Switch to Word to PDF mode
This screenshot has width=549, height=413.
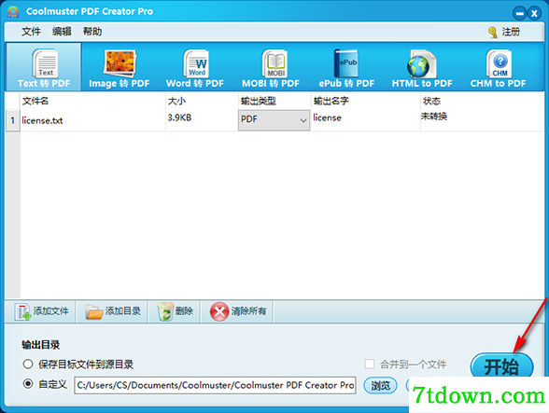point(195,67)
